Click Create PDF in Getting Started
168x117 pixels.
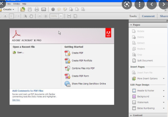tap(74, 53)
